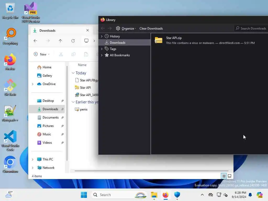Open Copilot preview icon in taskbar
The image size is (268, 201).
tap(260, 195)
